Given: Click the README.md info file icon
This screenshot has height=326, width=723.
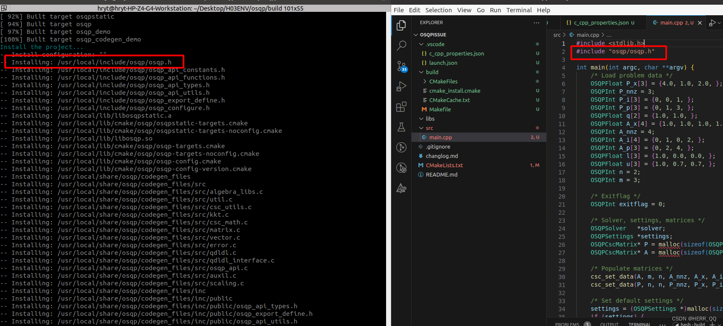Looking at the screenshot, I should click(x=421, y=174).
